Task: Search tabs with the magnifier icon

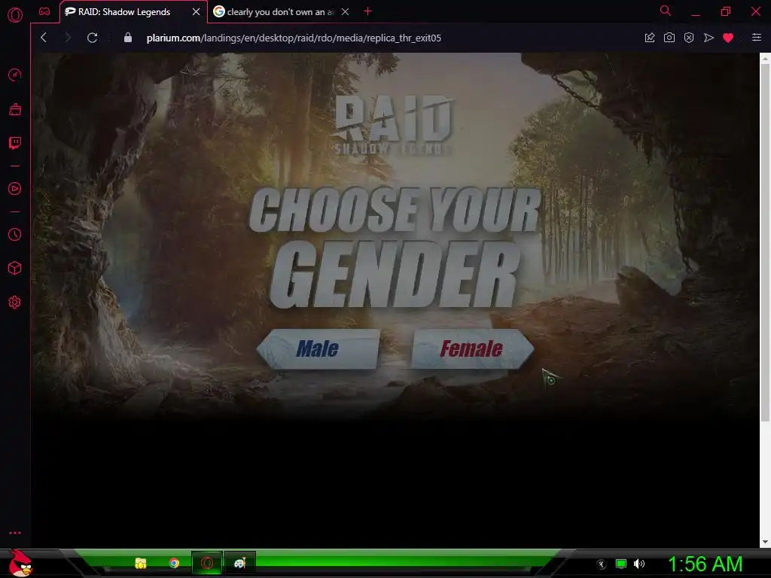Action: (x=666, y=11)
